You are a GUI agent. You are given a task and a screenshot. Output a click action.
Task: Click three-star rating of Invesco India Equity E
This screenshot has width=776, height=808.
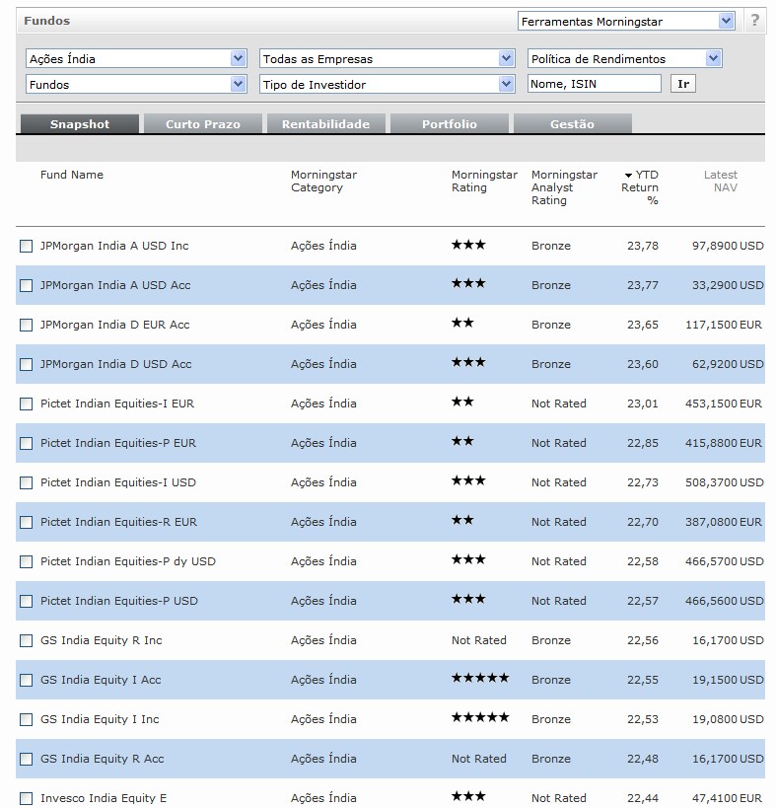click(x=468, y=797)
